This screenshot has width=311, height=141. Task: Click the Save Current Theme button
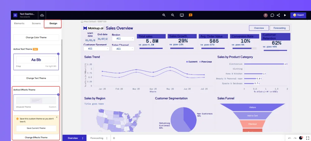pos(36,128)
